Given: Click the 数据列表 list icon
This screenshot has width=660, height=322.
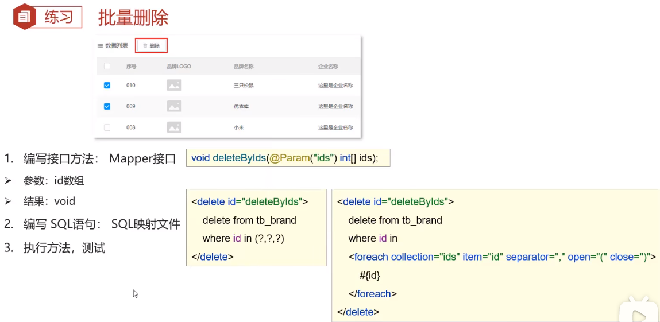Looking at the screenshot, I should (x=100, y=46).
